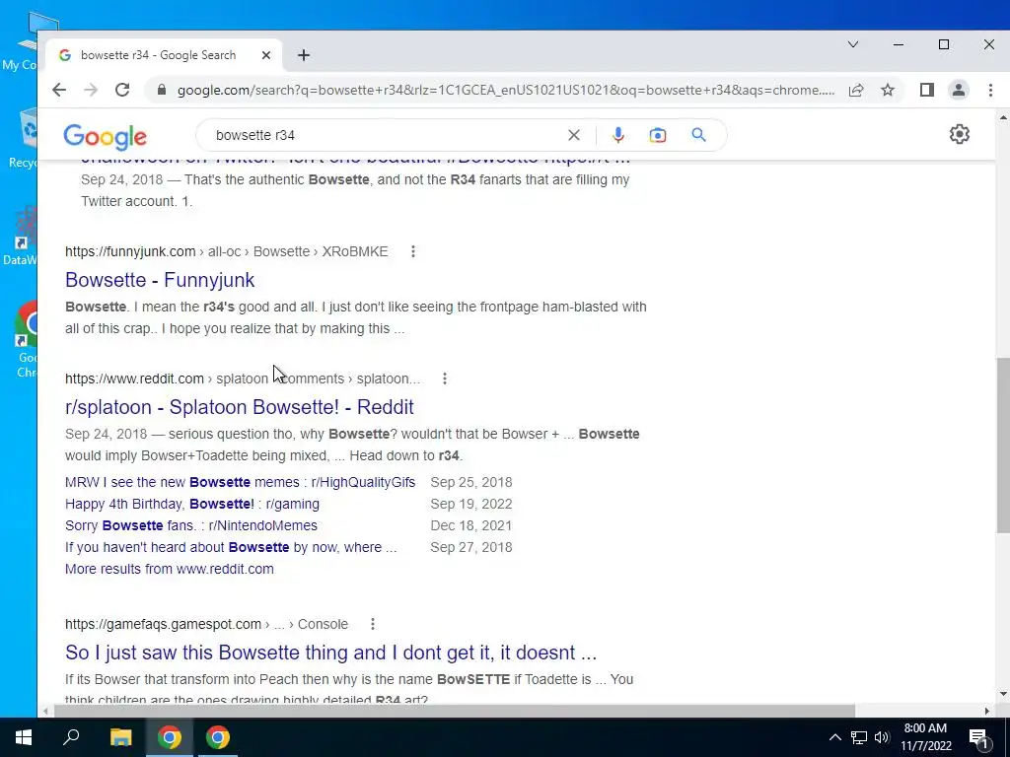Click the gamefaqs.gamespot.com breadcrumb URL
Image resolution: width=1010 pixels, height=757 pixels.
click(206, 624)
